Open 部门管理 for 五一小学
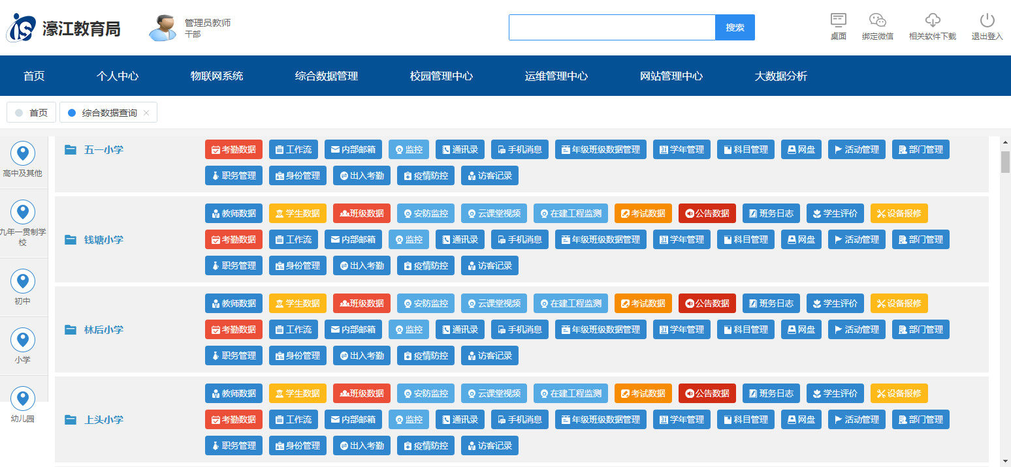 click(921, 149)
